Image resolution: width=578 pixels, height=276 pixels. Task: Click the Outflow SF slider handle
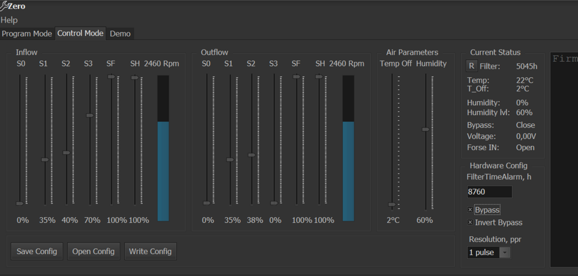[x=297, y=76]
